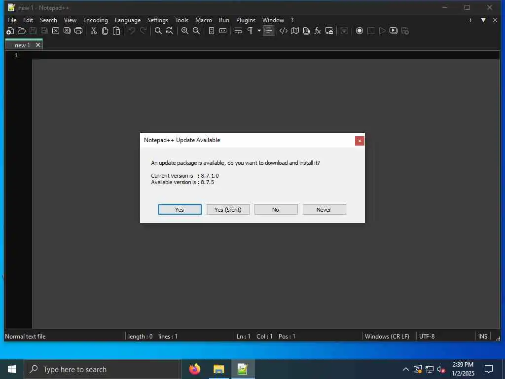Image resolution: width=505 pixels, height=379 pixels.
Task: Click the Zoom Out toolbar icon
Action: point(196,31)
